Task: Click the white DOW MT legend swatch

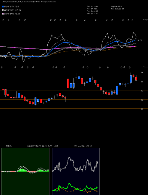Action: coord(3,10)
